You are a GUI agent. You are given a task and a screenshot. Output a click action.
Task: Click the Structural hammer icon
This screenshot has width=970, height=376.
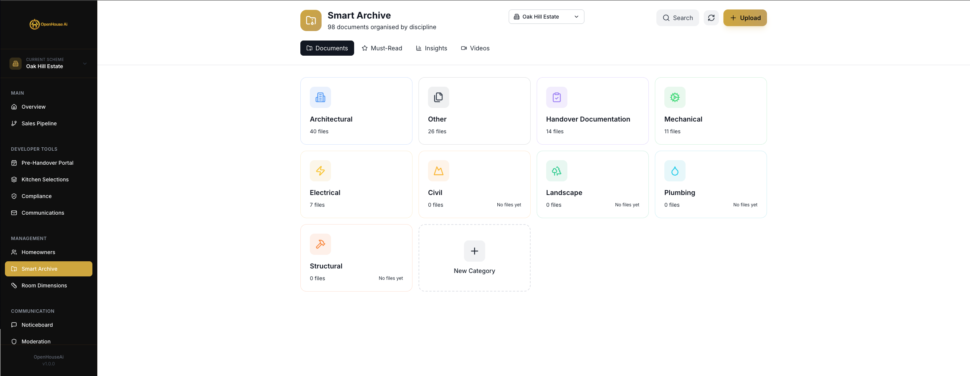click(320, 244)
